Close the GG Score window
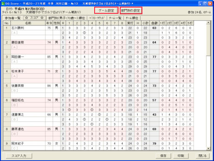The width and height of the screenshot is (214, 161). 210,3
